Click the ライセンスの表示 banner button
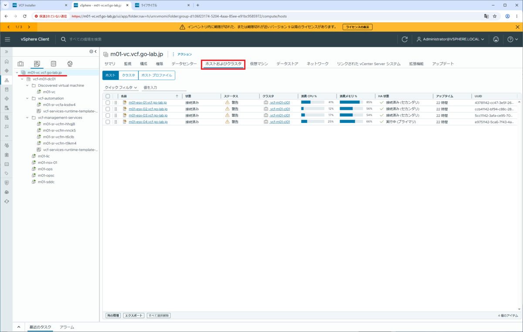Screen dimensions: 523x332 click(x=357, y=27)
